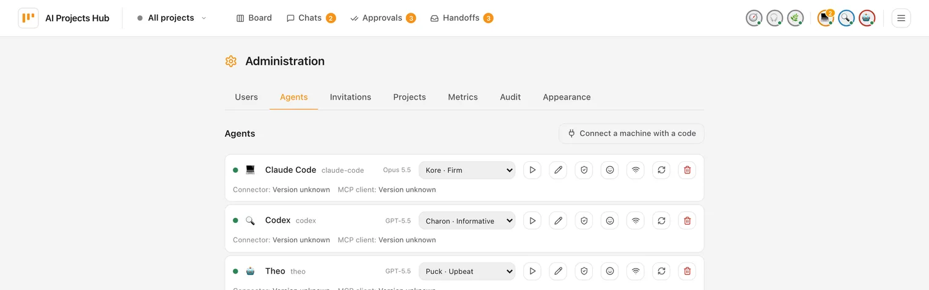The image size is (929, 290).
Task: Open the Charon · Informative voice dropdown
Action: [x=467, y=220]
